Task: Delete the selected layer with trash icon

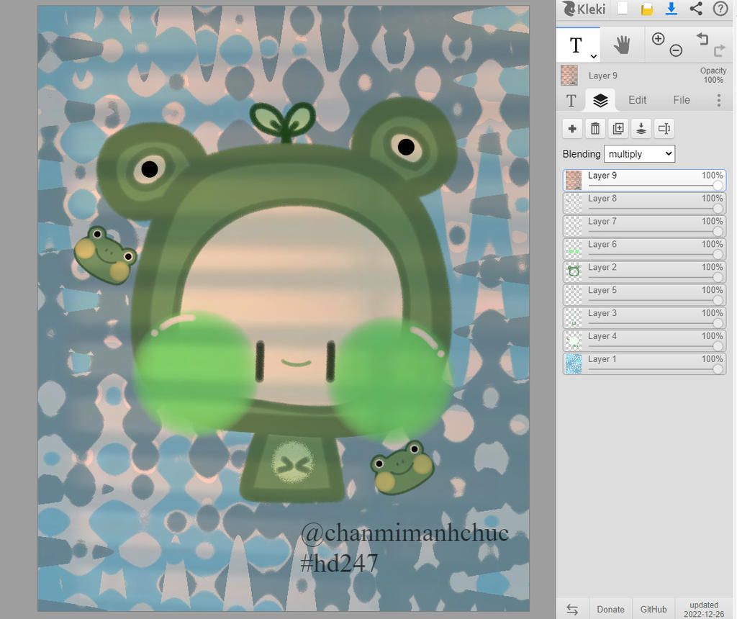Action: click(595, 129)
